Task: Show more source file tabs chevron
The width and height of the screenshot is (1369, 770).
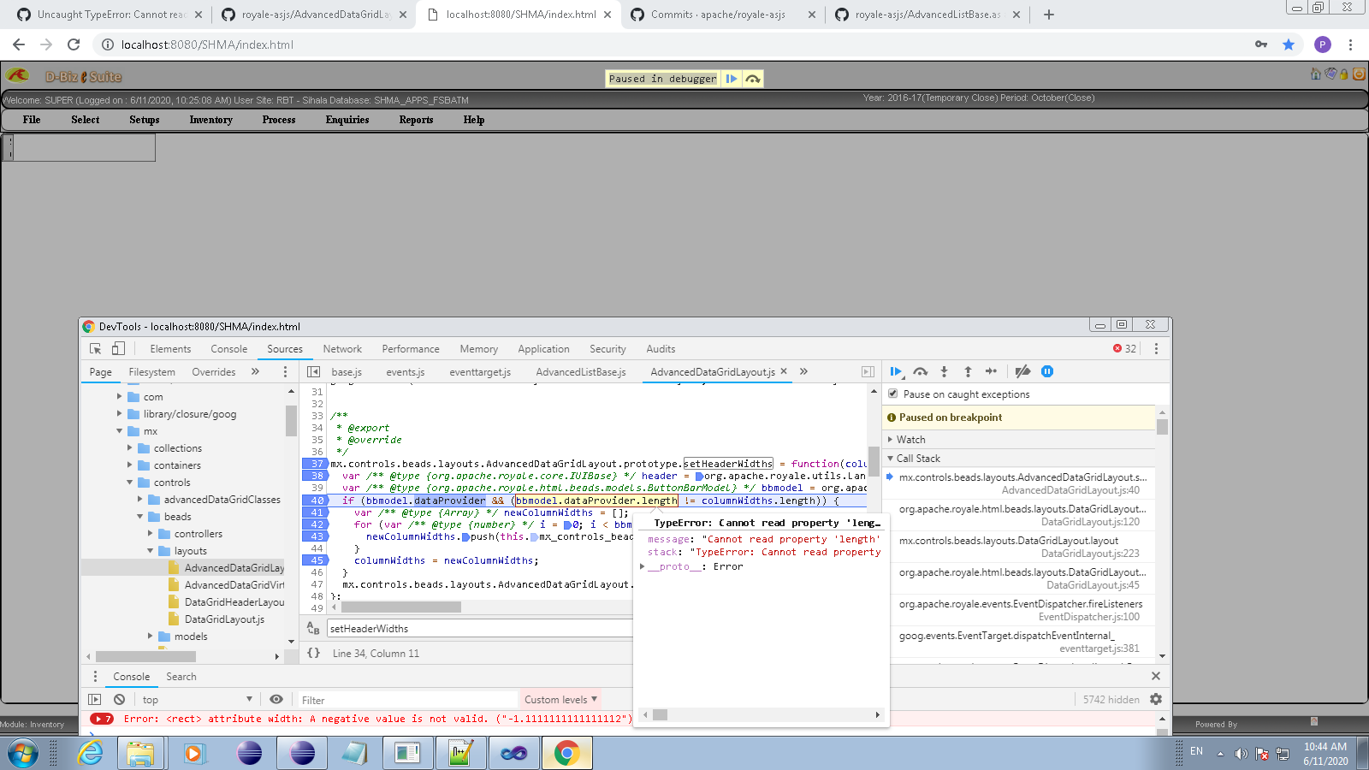Action: [803, 372]
